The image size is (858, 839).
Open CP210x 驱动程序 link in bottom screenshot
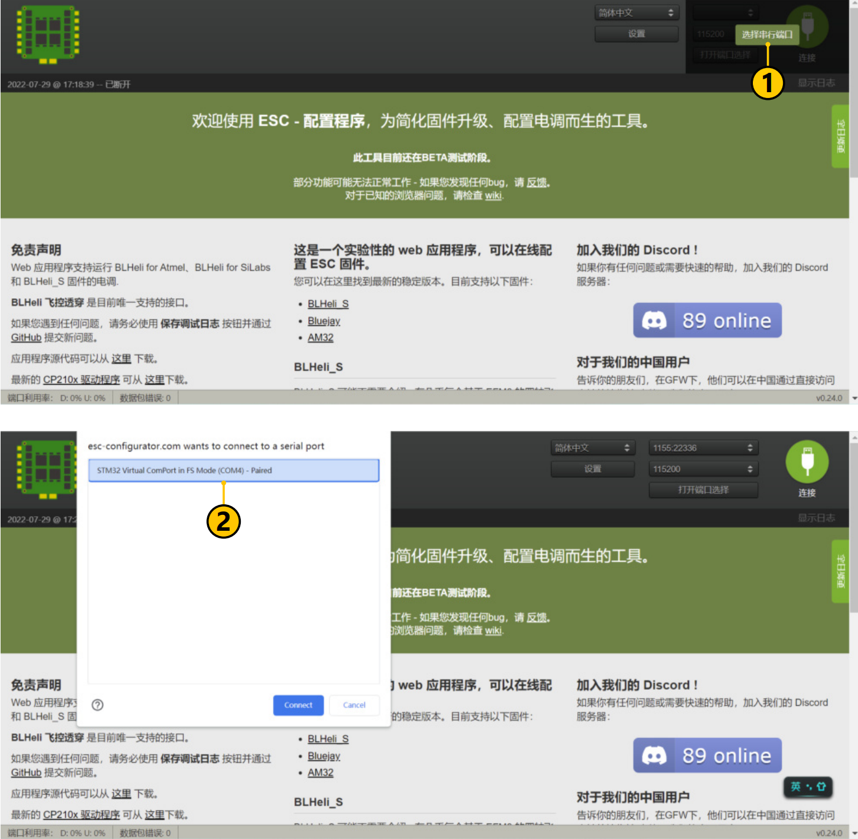click(81, 815)
